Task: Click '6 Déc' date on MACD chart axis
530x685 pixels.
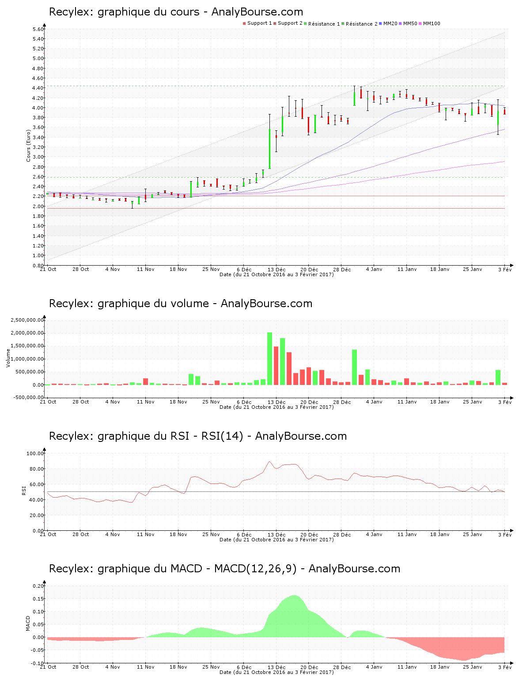Action: click(244, 667)
